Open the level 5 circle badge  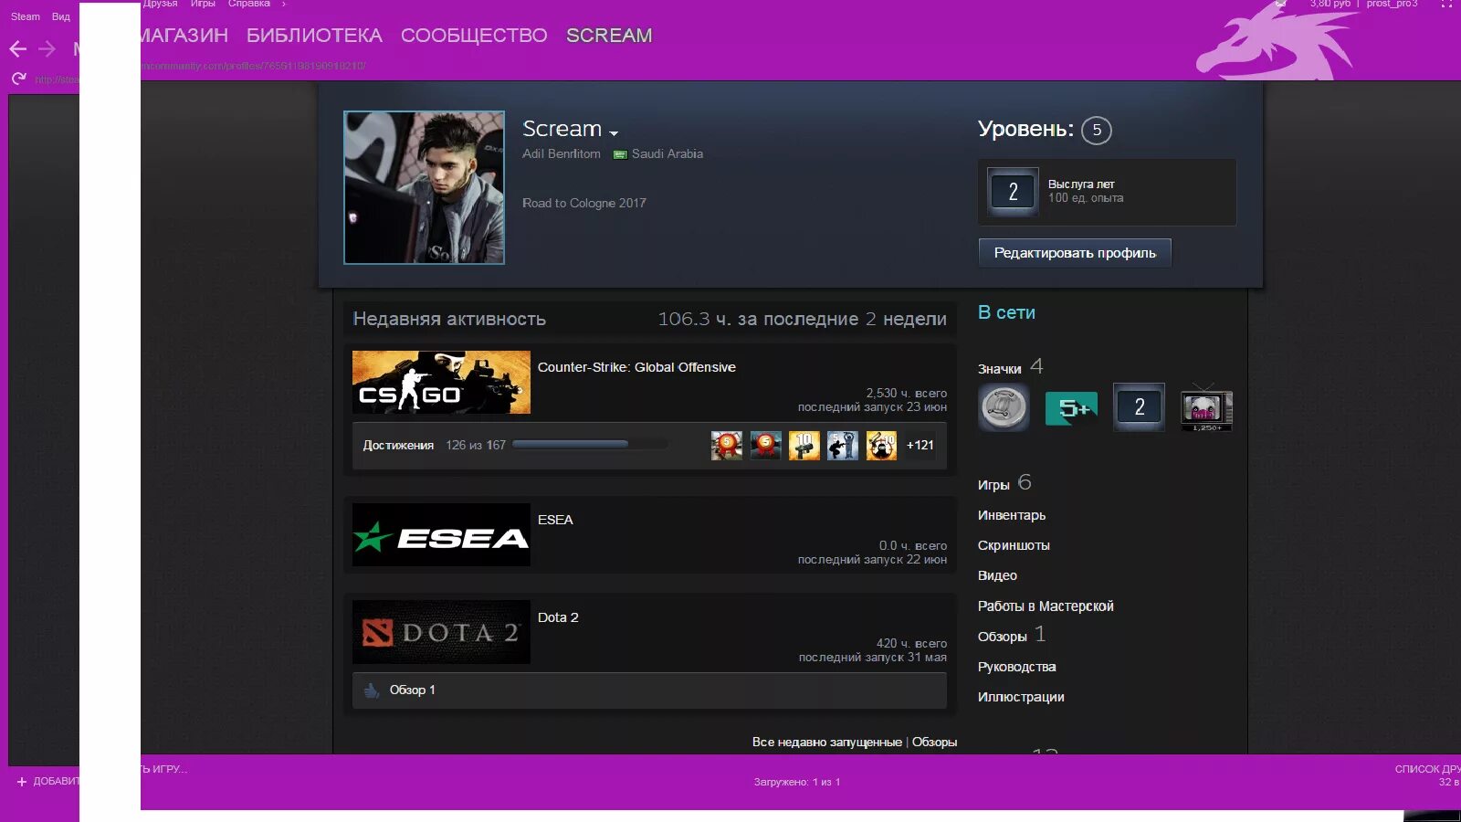click(1097, 130)
